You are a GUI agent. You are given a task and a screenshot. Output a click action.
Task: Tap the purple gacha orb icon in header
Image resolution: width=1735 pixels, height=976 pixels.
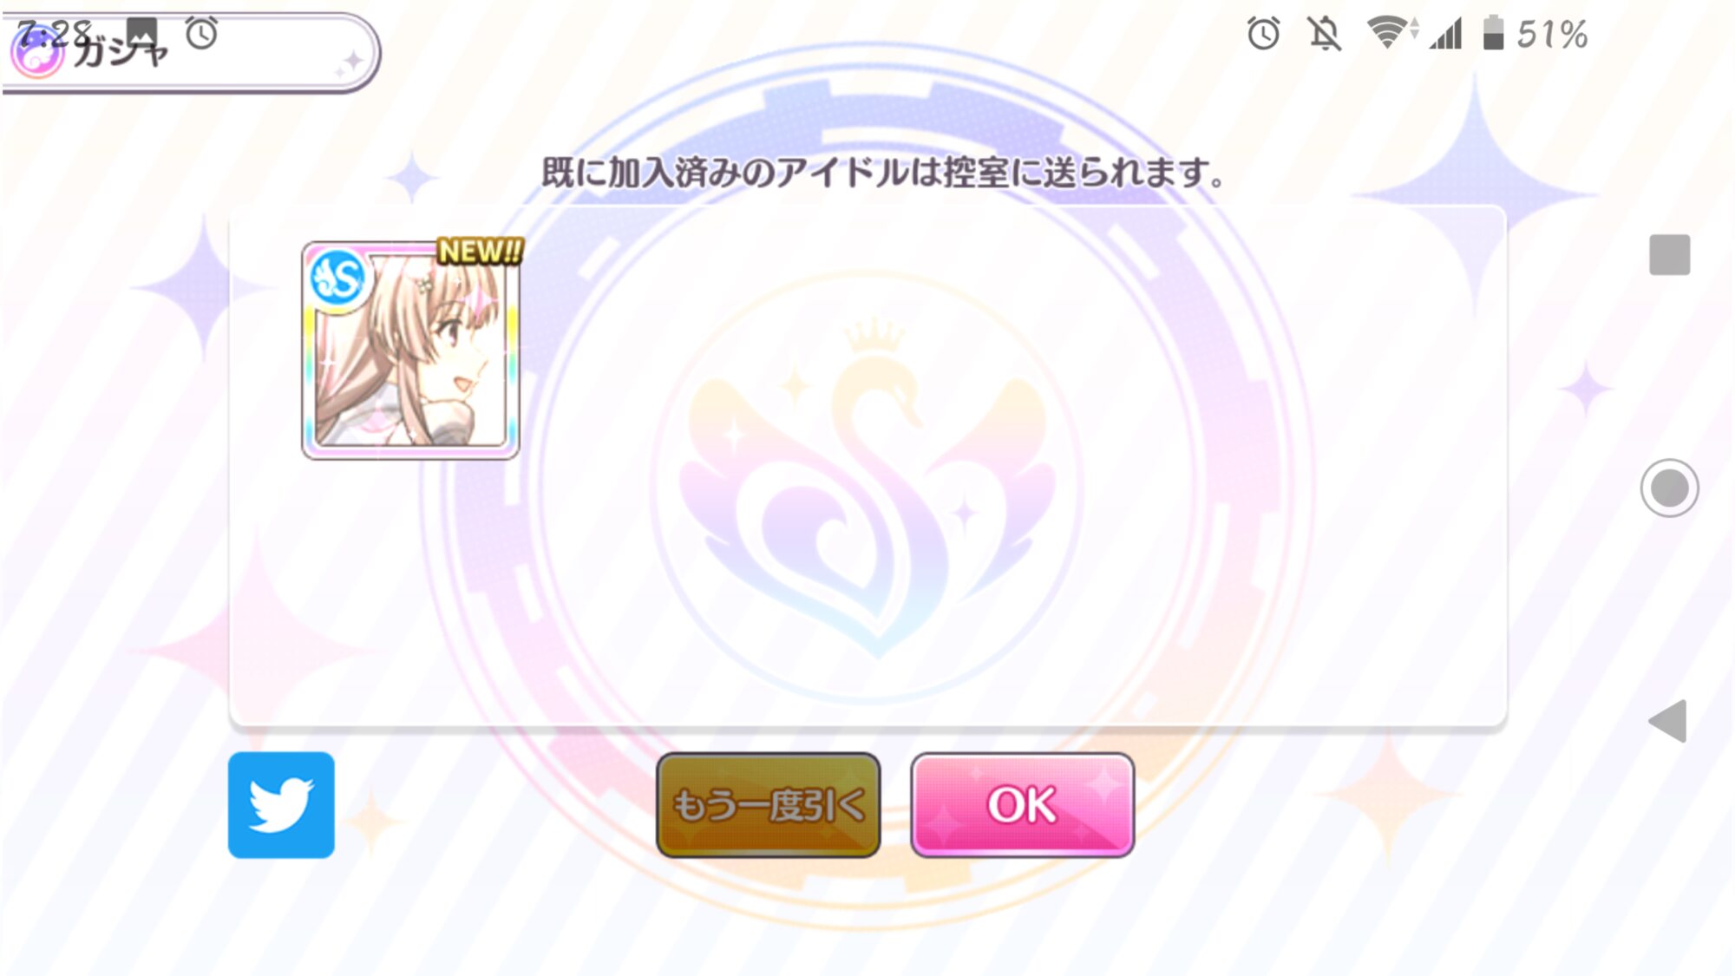[37, 53]
